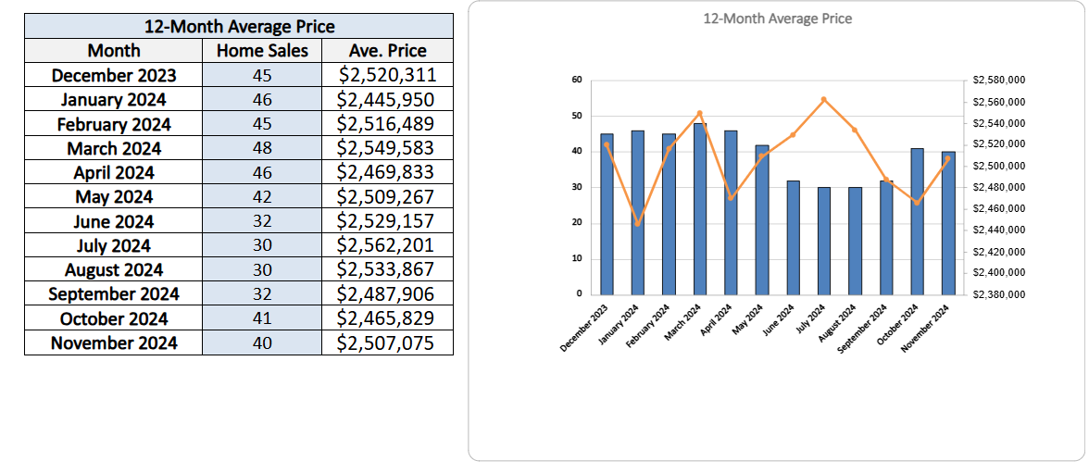Click the 'Home Sales' column header
This screenshot has height=473, width=1089.
coord(263,51)
